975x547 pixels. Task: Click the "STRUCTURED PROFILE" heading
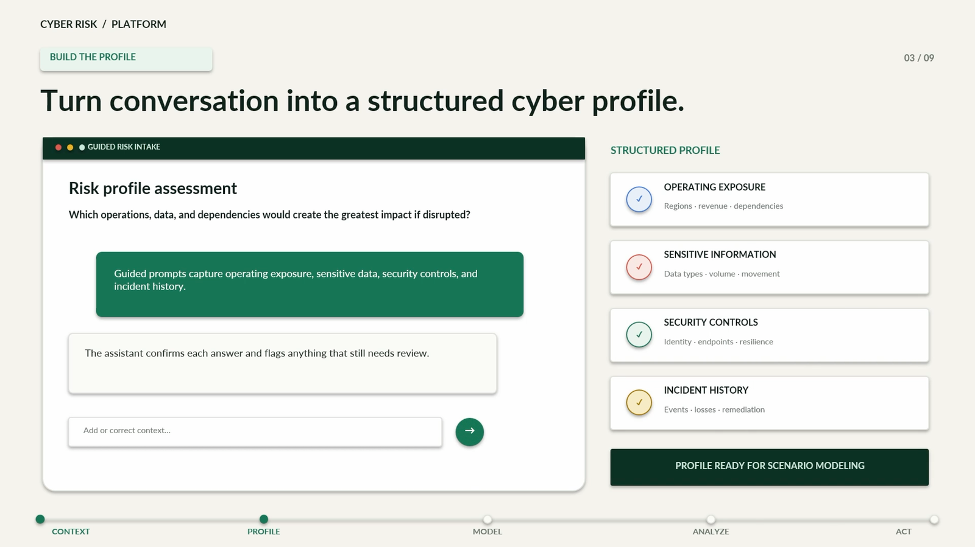click(x=665, y=150)
